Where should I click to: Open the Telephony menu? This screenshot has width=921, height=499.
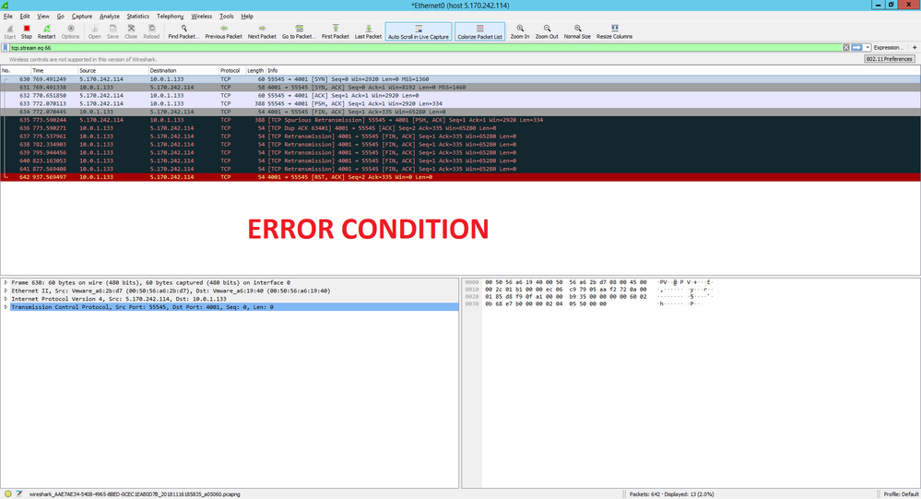point(171,17)
